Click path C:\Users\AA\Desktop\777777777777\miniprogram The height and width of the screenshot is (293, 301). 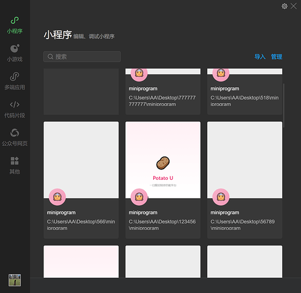(x=162, y=101)
